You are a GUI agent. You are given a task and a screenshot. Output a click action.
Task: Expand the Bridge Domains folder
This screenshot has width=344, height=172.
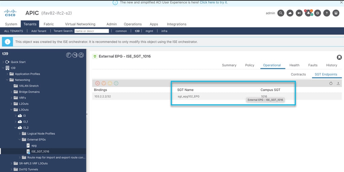coord(11,92)
